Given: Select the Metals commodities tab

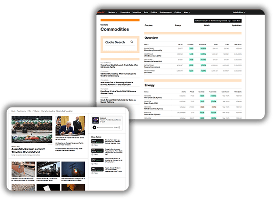Looking at the screenshot, I should 206,25.
